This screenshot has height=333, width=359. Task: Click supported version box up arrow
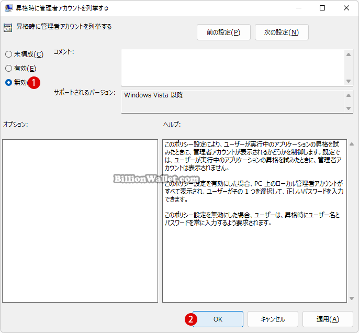349,95
